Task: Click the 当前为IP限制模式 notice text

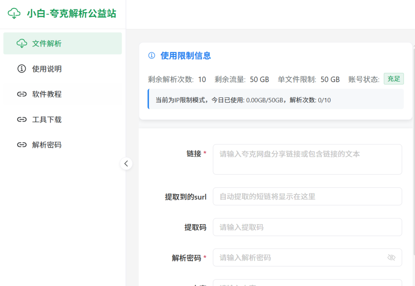Action: point(243,100)
